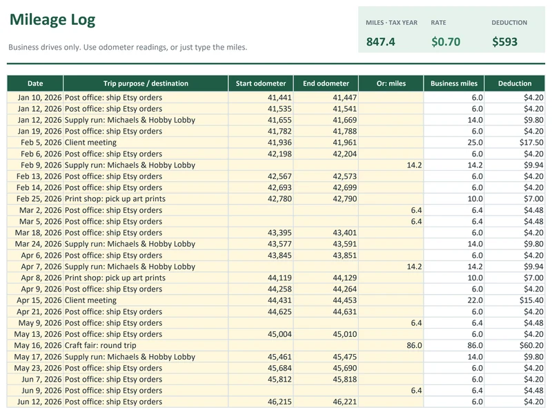Viewport: 552px width, 414px height.
Task: Click Client meeting cell on Apr 15, 2026
Action: (146, 300)
